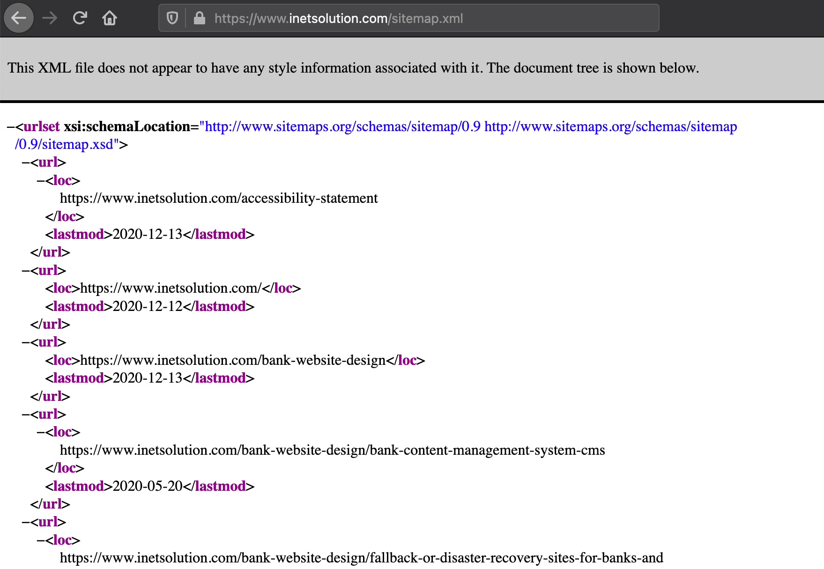
Task: Collapse the url node for the homepage entry
Action: tap(26, 271)
